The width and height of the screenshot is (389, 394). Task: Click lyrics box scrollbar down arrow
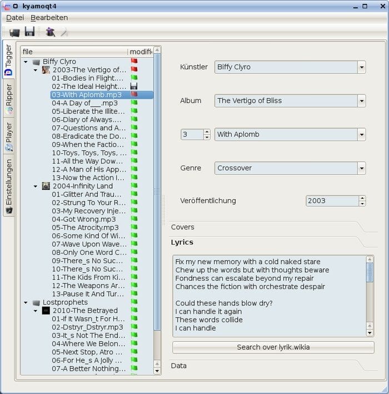(370, 333)
